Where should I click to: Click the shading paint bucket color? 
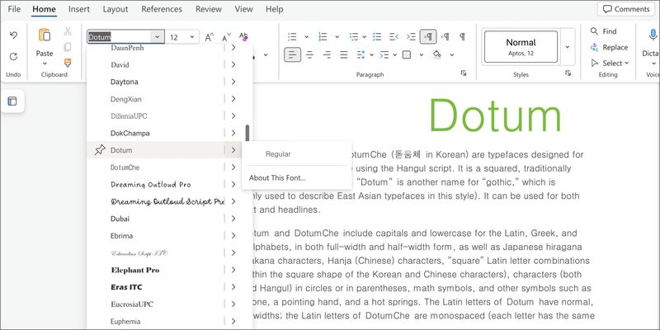click(x=437, y=55)
